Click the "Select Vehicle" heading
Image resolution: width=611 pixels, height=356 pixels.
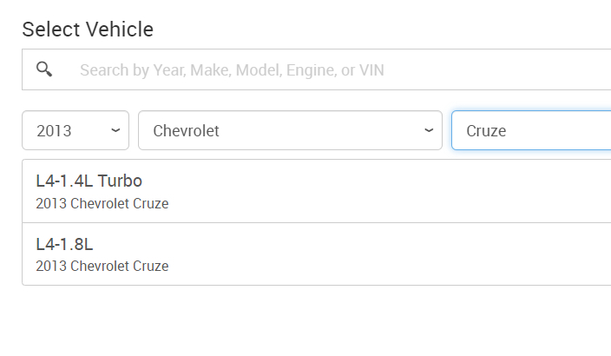click(x=88, y=30)
